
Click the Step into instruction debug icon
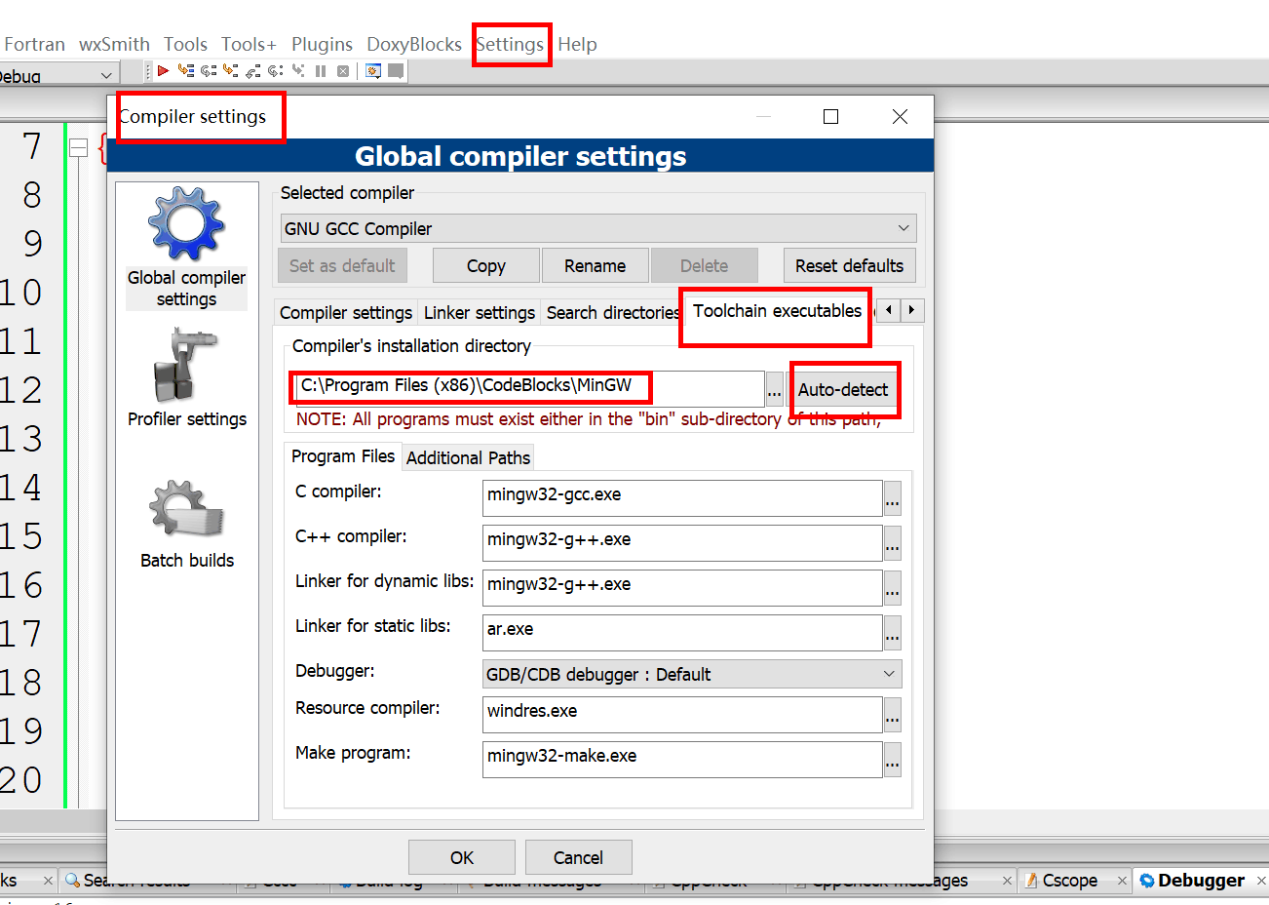(298, 70)
